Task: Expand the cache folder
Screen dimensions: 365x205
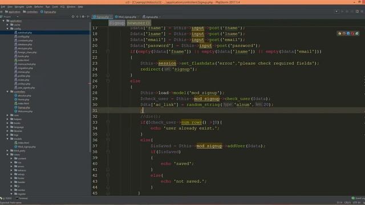Action: (7, 24)
